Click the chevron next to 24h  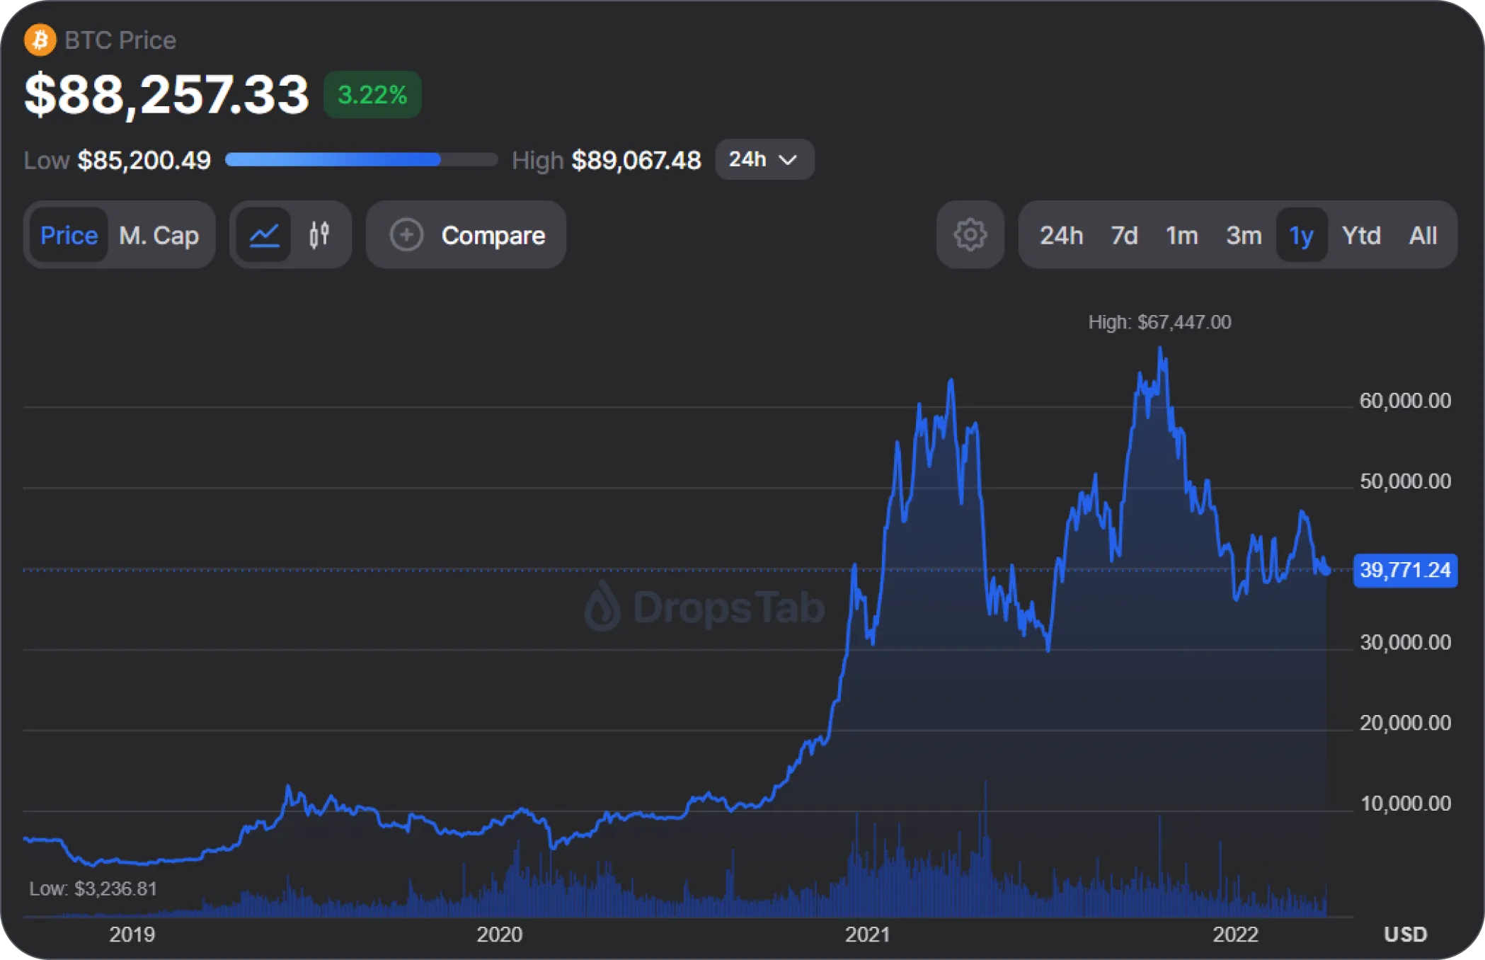(788, 160)
